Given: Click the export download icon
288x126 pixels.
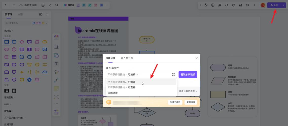Looking at the screenshot, I should pyautogui.click(x=43, y=5).
